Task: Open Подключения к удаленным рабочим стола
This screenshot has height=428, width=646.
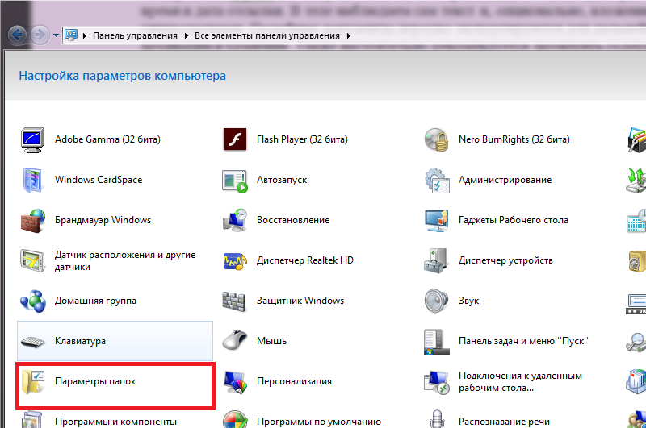Action: pyautogui.click(x=520, y=381)
